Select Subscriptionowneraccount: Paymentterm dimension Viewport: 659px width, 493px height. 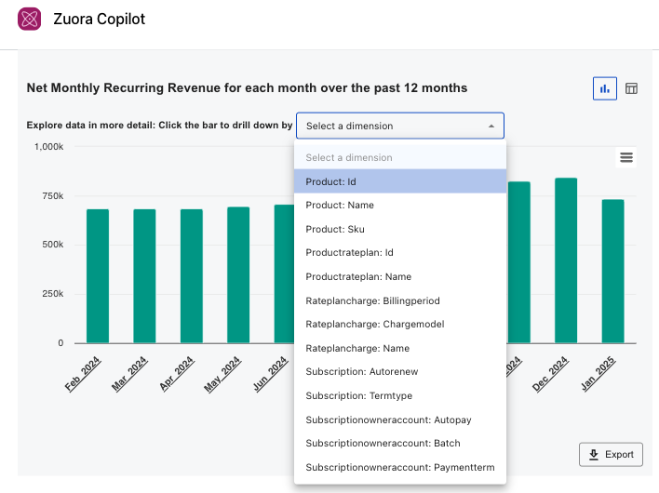coord(400,467)
